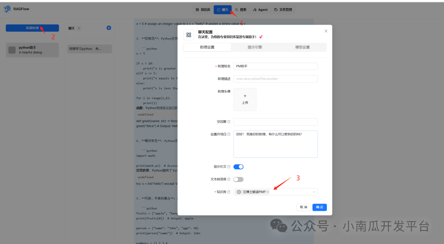Viewport: 444px width, 244px height.
Task: Open the 我想学习python conversation
Action: [x=90, y=49]
